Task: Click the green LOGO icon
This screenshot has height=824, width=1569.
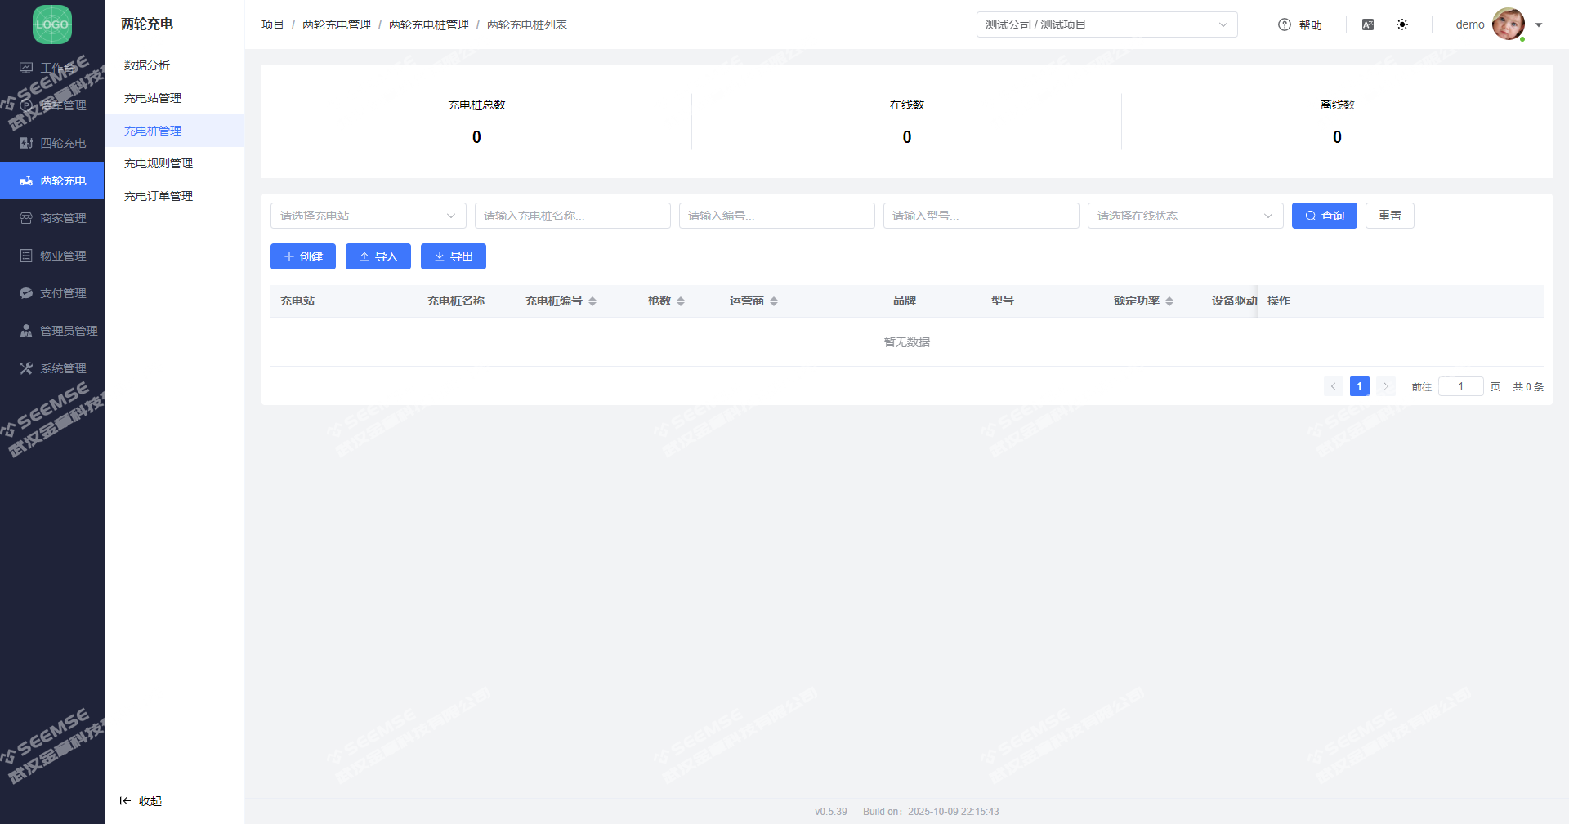Action: tap(52, 24)
